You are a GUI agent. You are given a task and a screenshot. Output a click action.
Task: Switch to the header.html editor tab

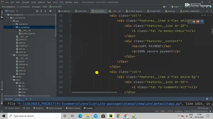[154, 11]
